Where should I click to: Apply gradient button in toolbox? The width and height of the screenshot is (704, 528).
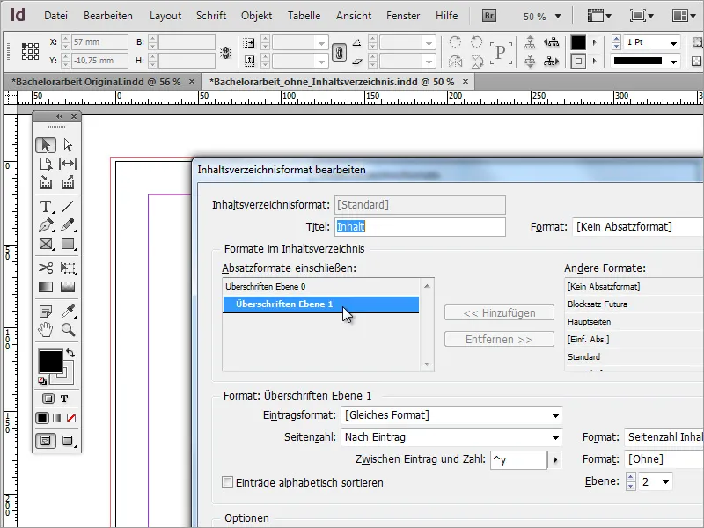(x=56, y=418)
